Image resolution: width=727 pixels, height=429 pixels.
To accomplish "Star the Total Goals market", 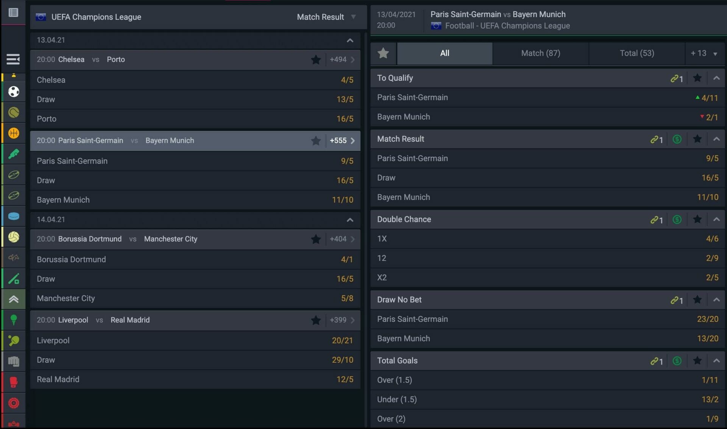I will (x=697, y=360).
